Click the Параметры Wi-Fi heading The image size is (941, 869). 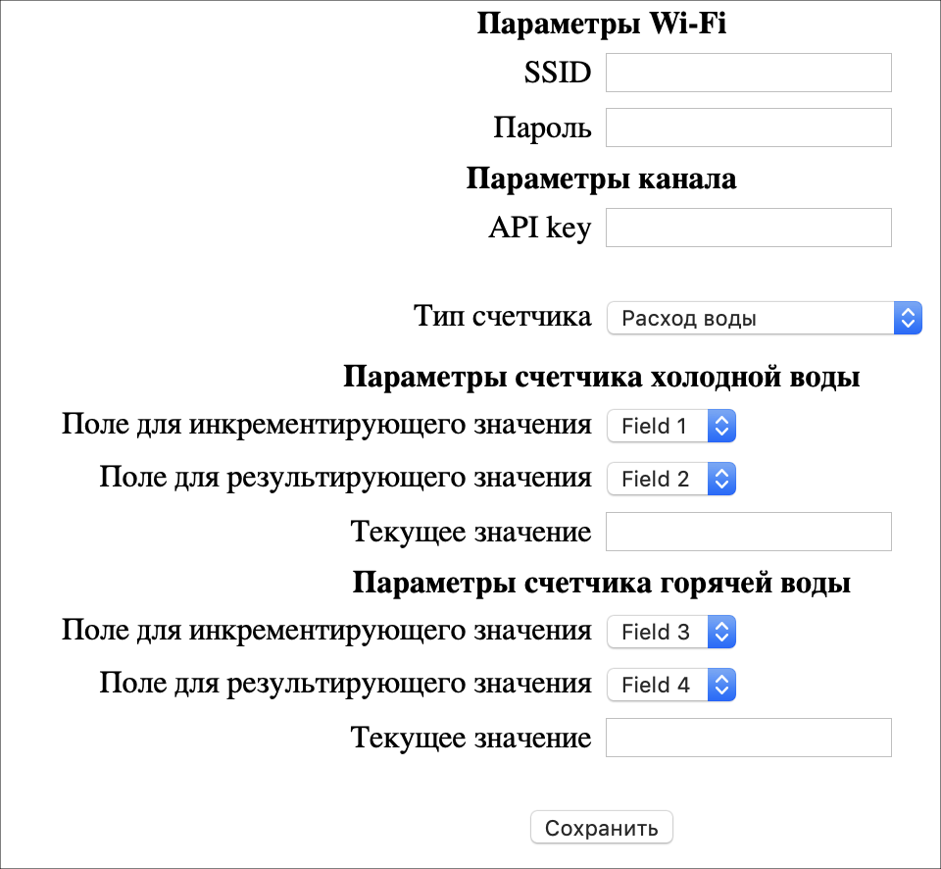click(x=601, y=24)
